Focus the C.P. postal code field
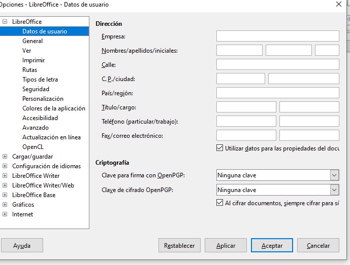This screenshot has width=350, height=265. (241, 79)
